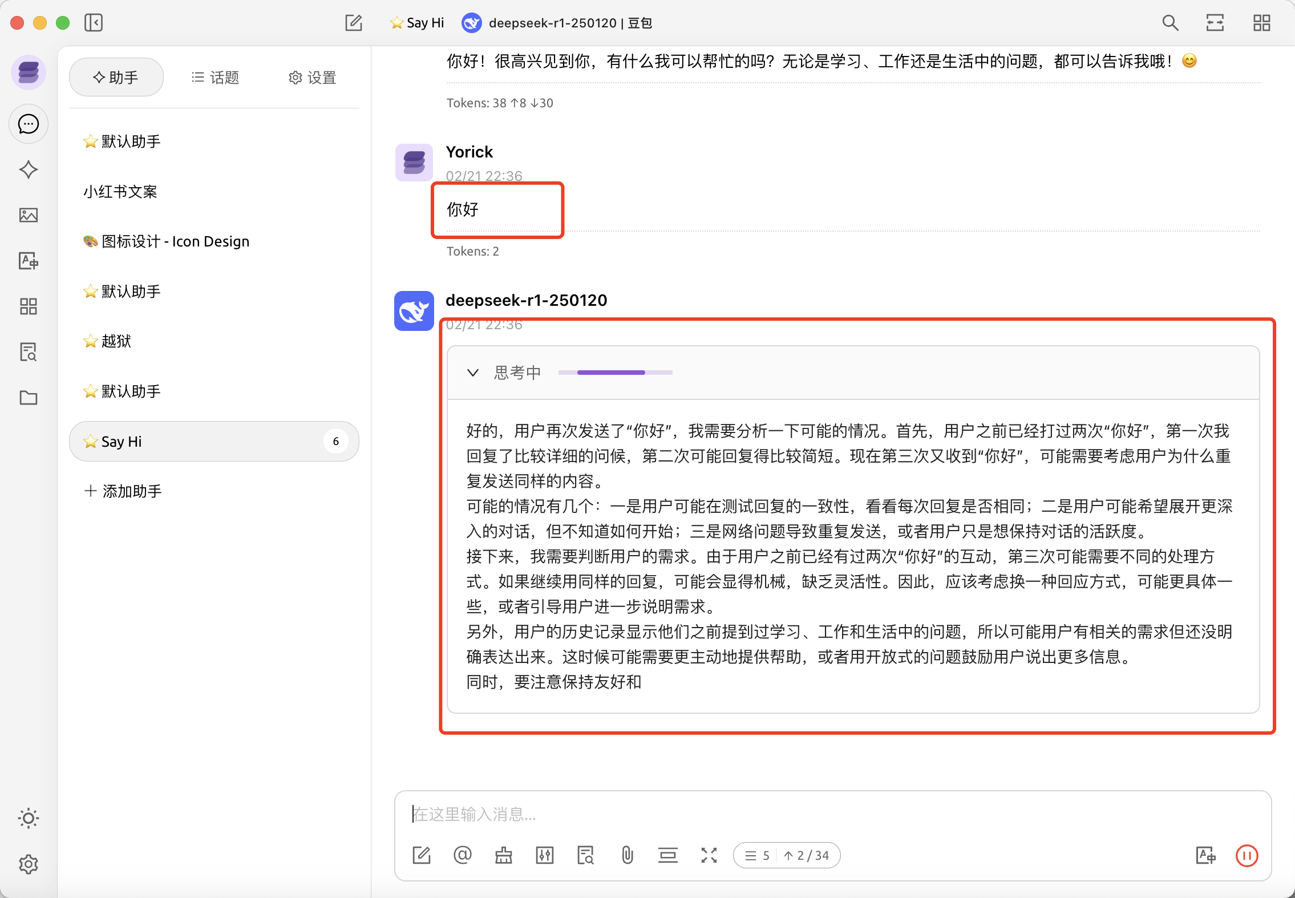Click the pause generation button

[1247, 855]
